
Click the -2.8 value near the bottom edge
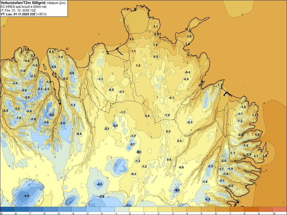(102, 196)
